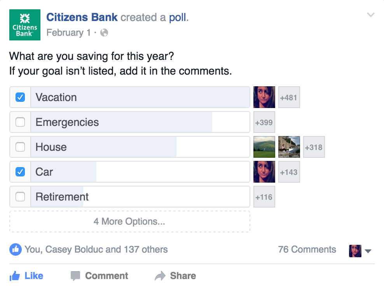The height and width of the screenshot is (286, 384).
Task: Check the Emergencies poll option
Action: tap(20, 122)
